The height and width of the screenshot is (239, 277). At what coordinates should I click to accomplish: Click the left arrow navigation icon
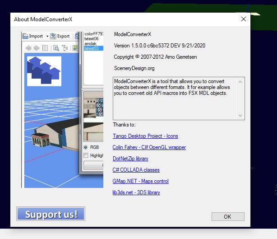28,48
